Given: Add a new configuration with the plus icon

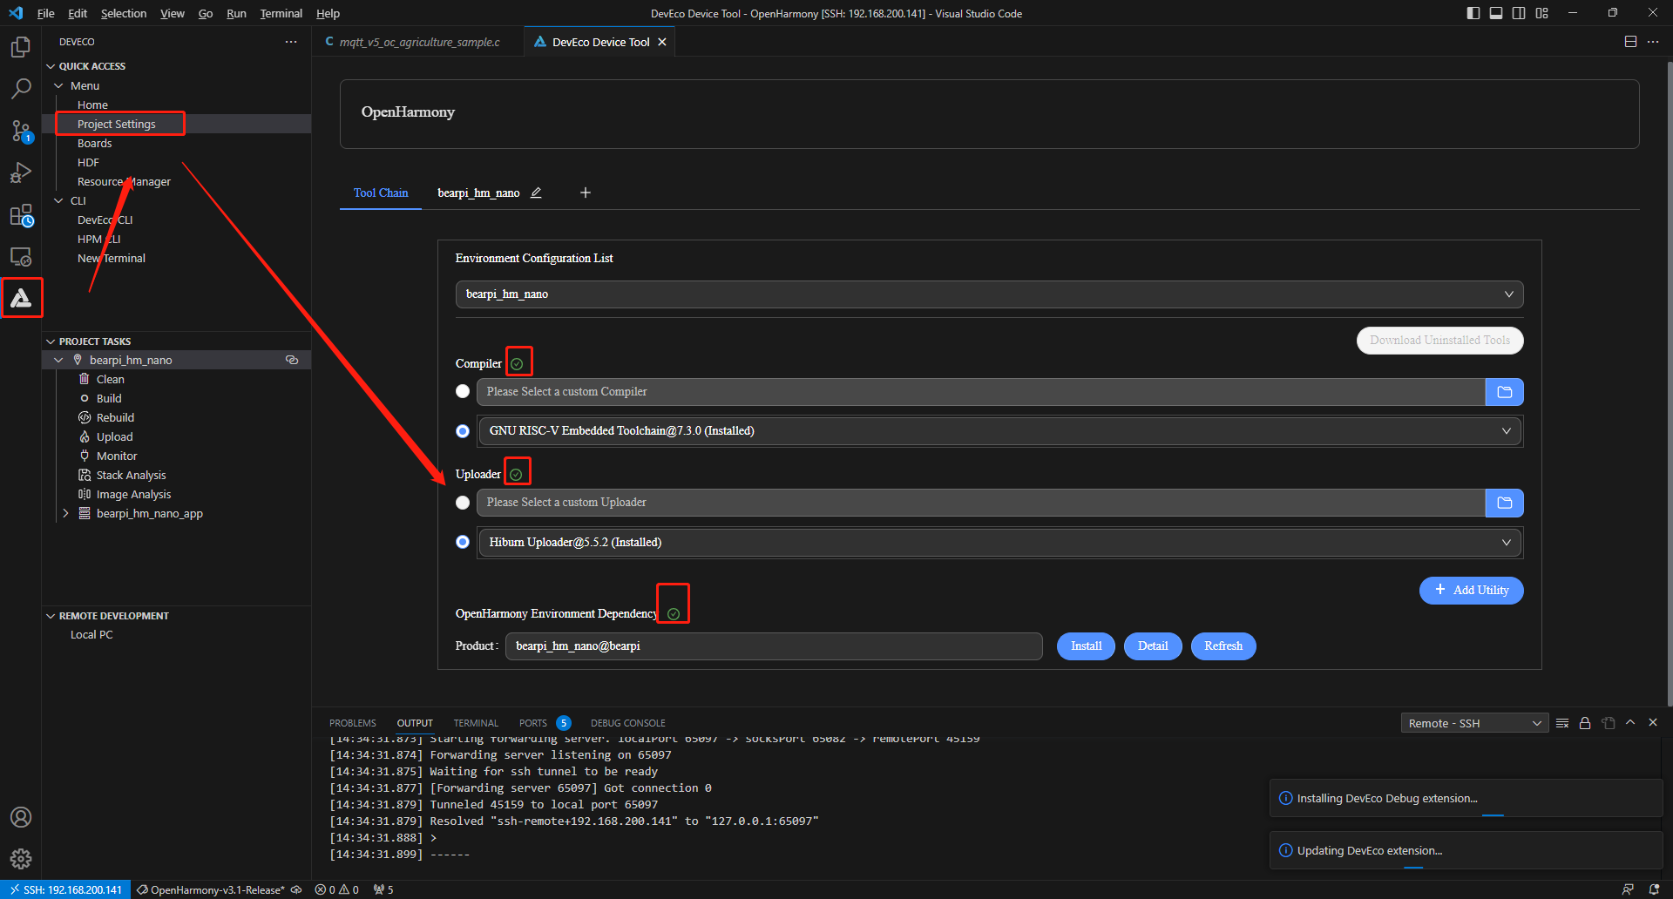Looking at the screenshot, I should coord(586,193).
